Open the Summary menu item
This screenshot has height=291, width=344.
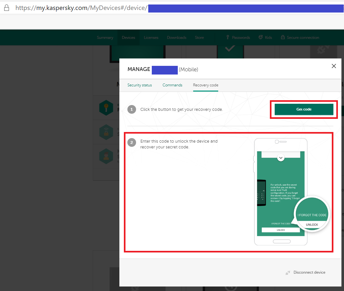(x=105, y=38)
